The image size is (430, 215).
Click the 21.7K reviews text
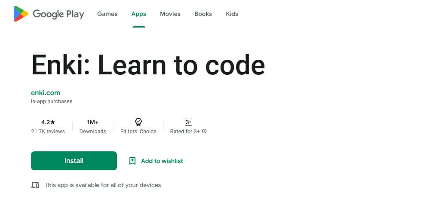coord(48,131)
